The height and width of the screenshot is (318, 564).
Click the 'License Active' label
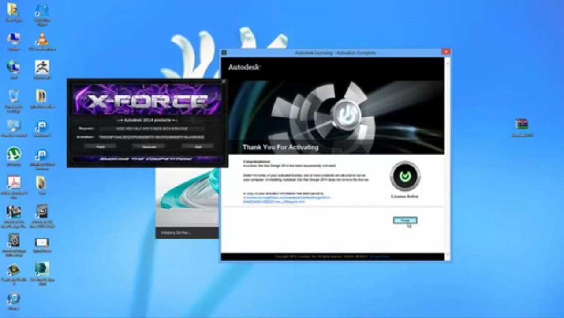coord(405,196)
